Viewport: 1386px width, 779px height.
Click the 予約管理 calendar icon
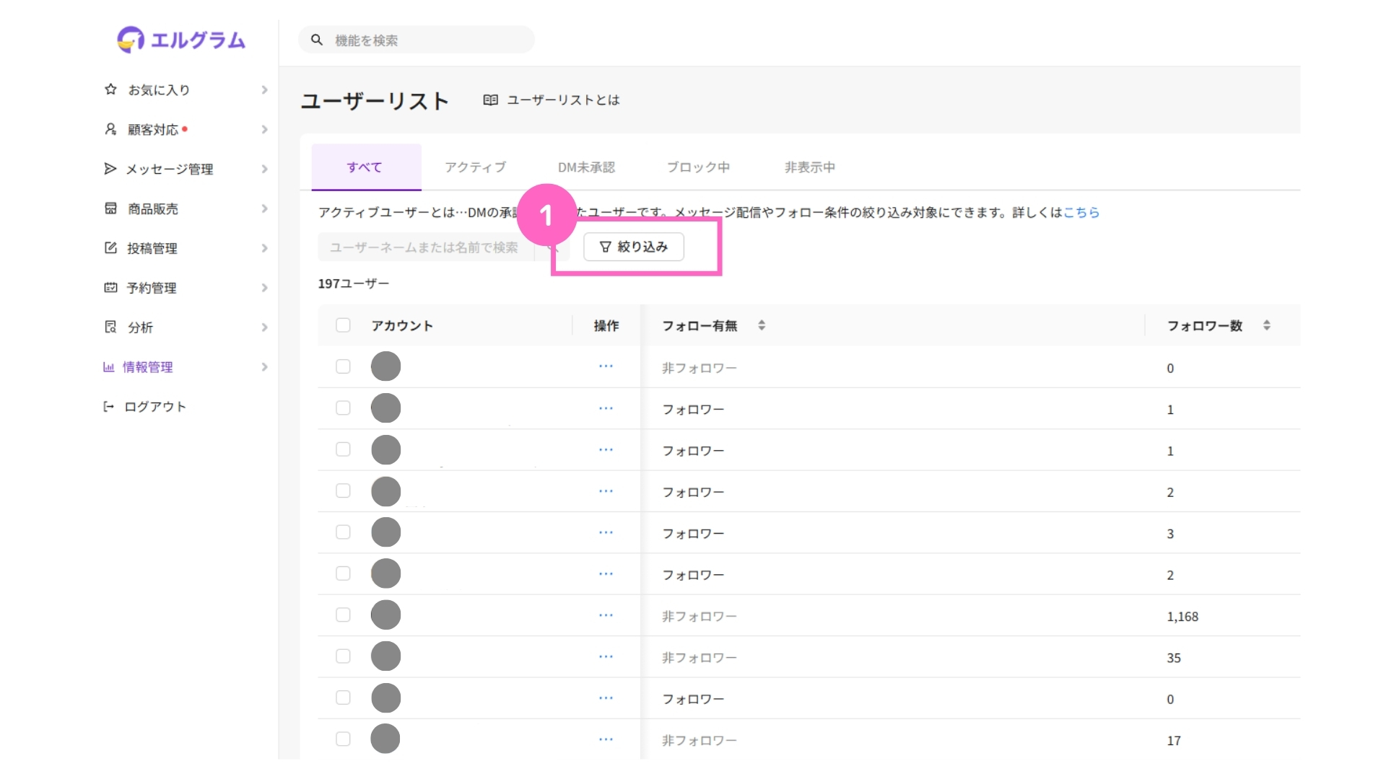tap(110, 288)
